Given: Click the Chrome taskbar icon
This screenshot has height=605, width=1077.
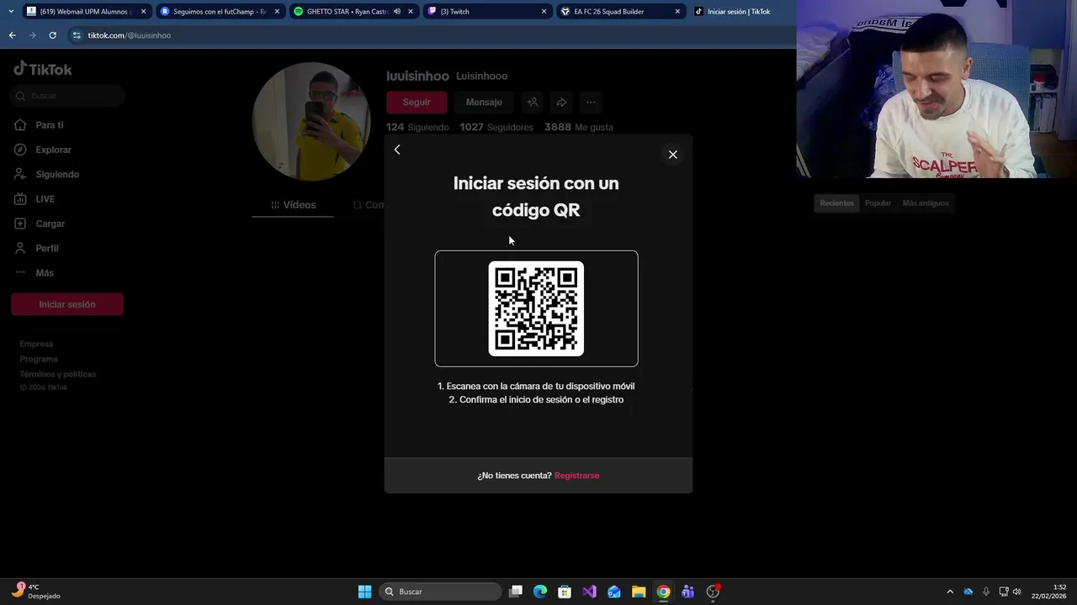Looking at the screenshot, I should coord(663,592).
